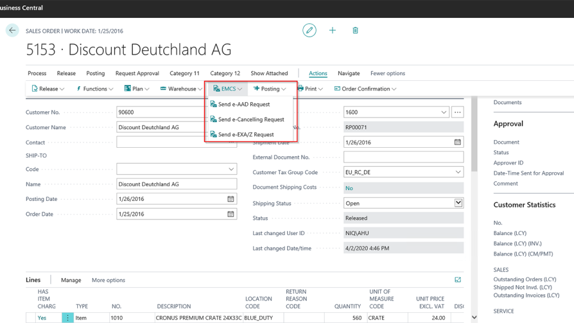Click the Customer Statistics heading
The height and width of the screenshot is (323, 574).
tap(524, 205)
